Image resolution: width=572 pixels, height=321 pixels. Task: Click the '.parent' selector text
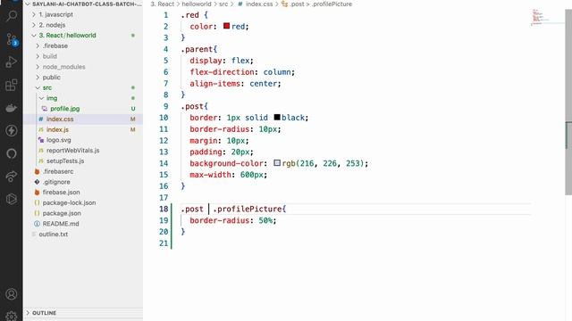[x=197, y=49]
